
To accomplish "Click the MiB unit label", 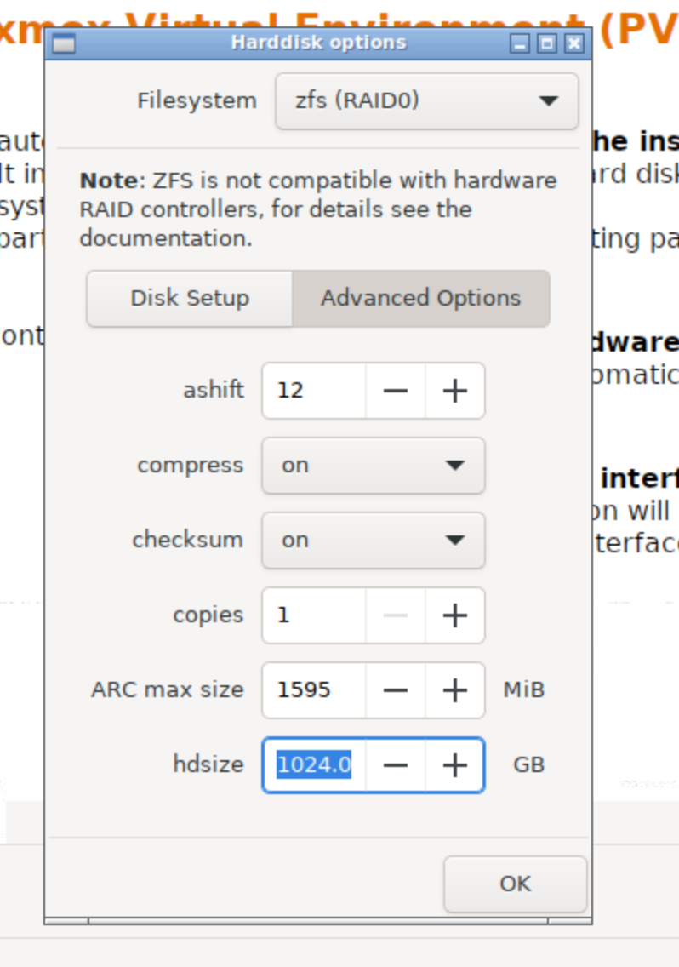I will click(524, 690).
